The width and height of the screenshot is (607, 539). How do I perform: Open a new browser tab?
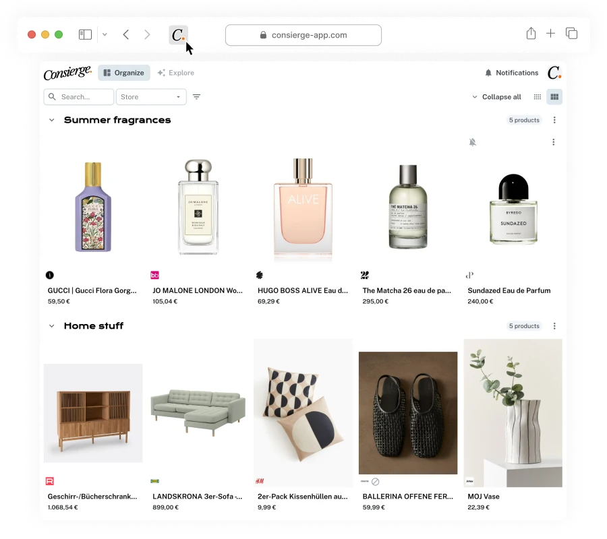pyautogui.click(x=550, y=34)
